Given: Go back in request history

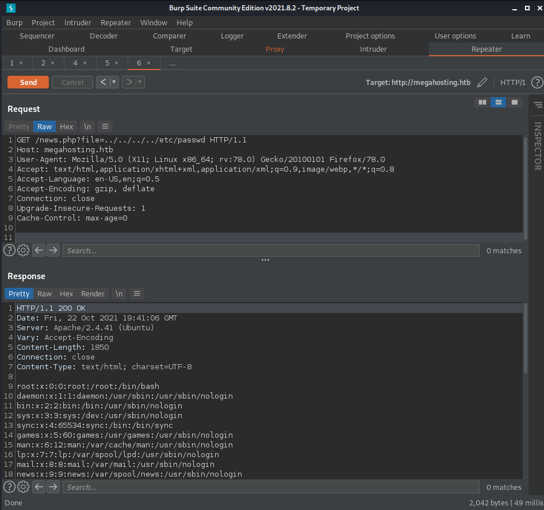Looking at the screenshot, I should (x=103, y=82).
